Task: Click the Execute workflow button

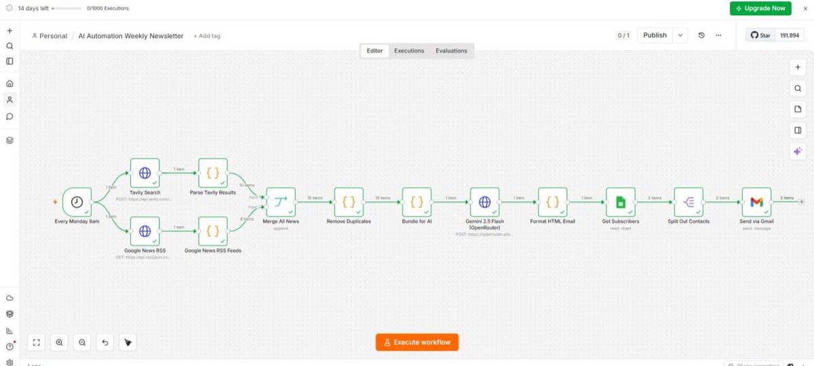Action: click(x=417, y=342)
